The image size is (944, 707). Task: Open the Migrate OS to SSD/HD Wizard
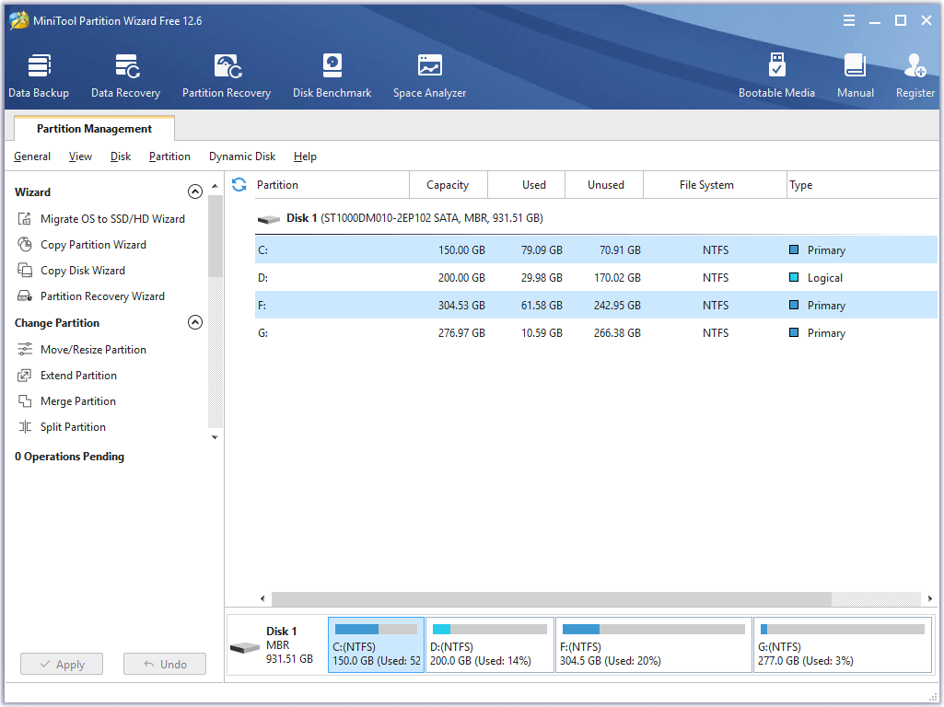(x=107, y=218)
